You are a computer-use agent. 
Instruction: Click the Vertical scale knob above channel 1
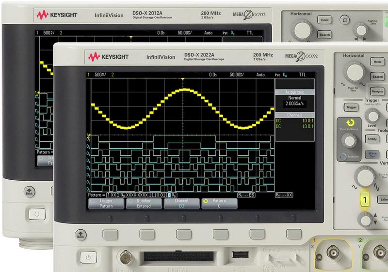366,177
